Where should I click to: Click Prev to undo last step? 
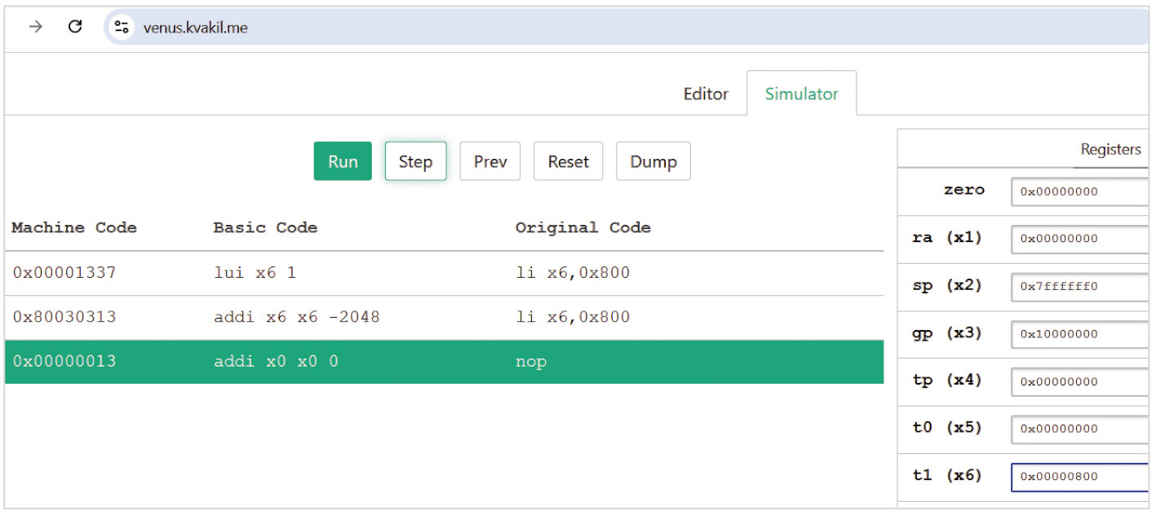pos(489,161)
